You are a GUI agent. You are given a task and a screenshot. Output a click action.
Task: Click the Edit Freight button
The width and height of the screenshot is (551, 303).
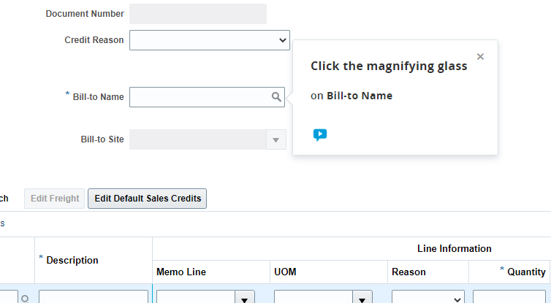[55, 199]
